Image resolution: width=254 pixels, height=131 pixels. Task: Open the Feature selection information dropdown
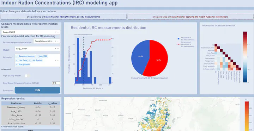tap(47, 41)
